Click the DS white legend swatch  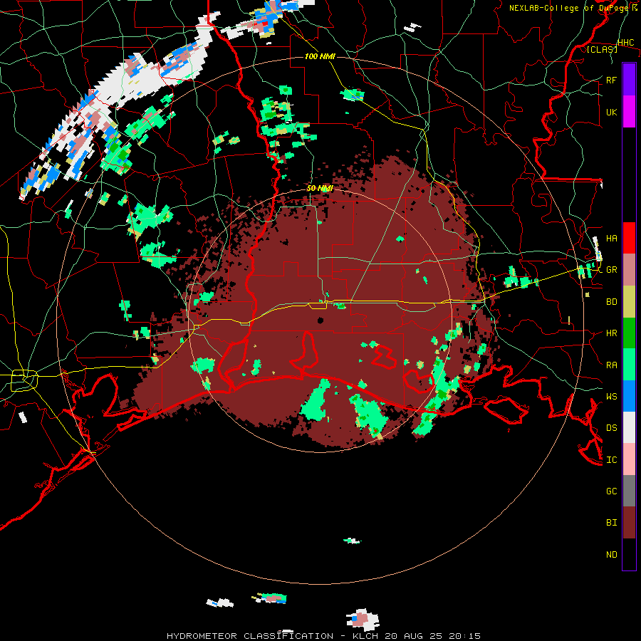629,427
